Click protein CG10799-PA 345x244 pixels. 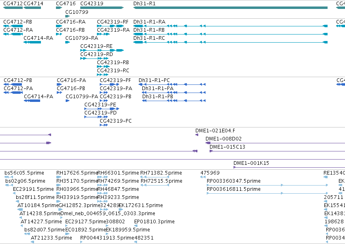82,96
